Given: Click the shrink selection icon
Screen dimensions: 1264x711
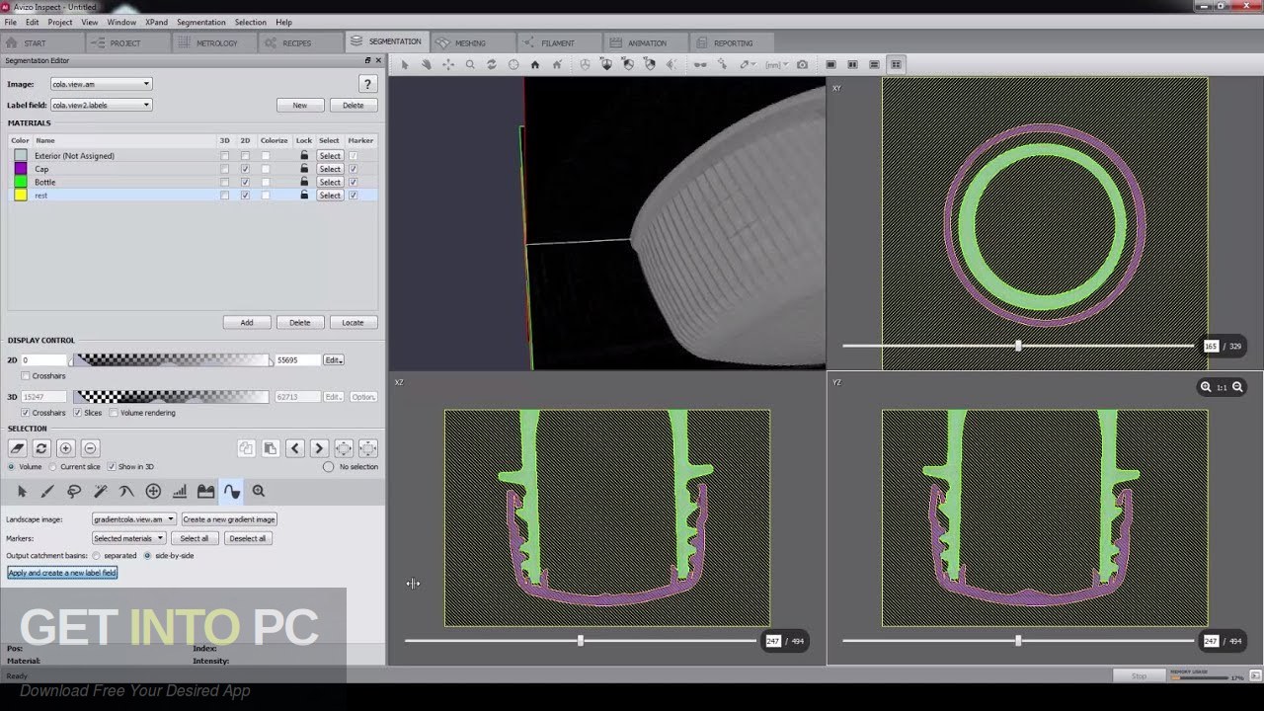Looking at the screenshot, I should 367,448.
